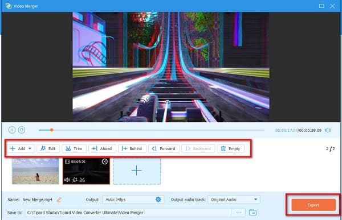Image resolution: width=342 pixels, height=220 pixels.
Task: Click the audio icon on the 00:05:26 clip
Action: tap(67, 180)
